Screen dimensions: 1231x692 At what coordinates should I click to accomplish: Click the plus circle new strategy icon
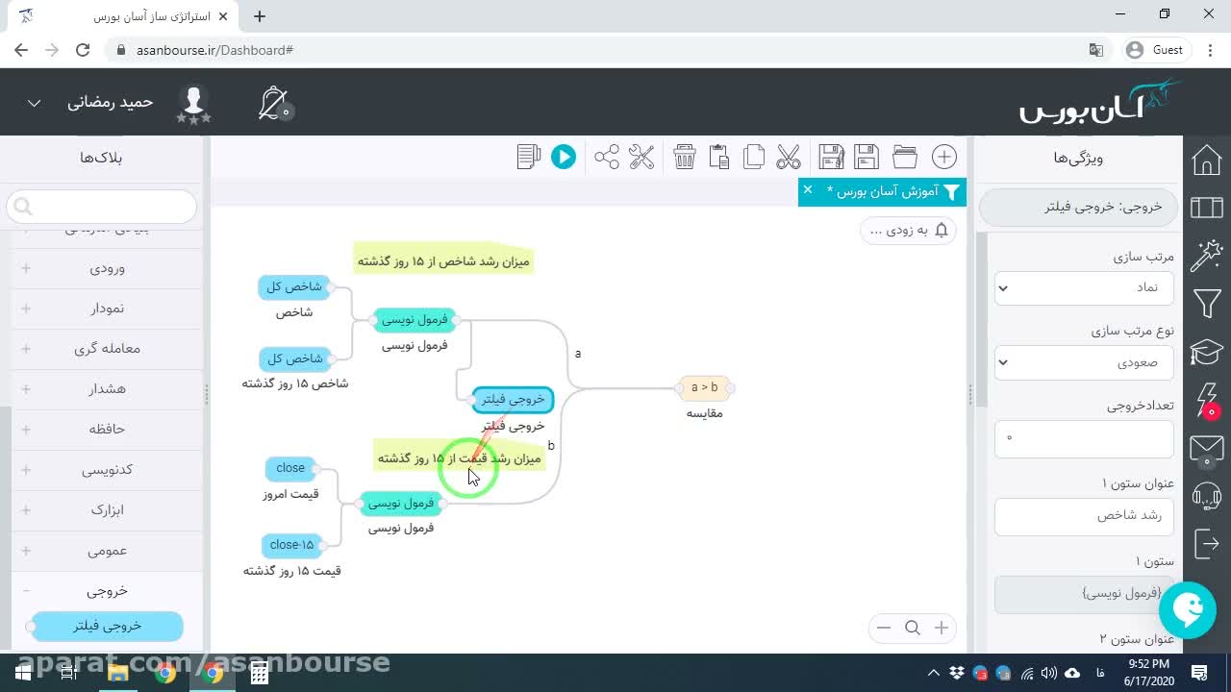[x=944, y=157]
